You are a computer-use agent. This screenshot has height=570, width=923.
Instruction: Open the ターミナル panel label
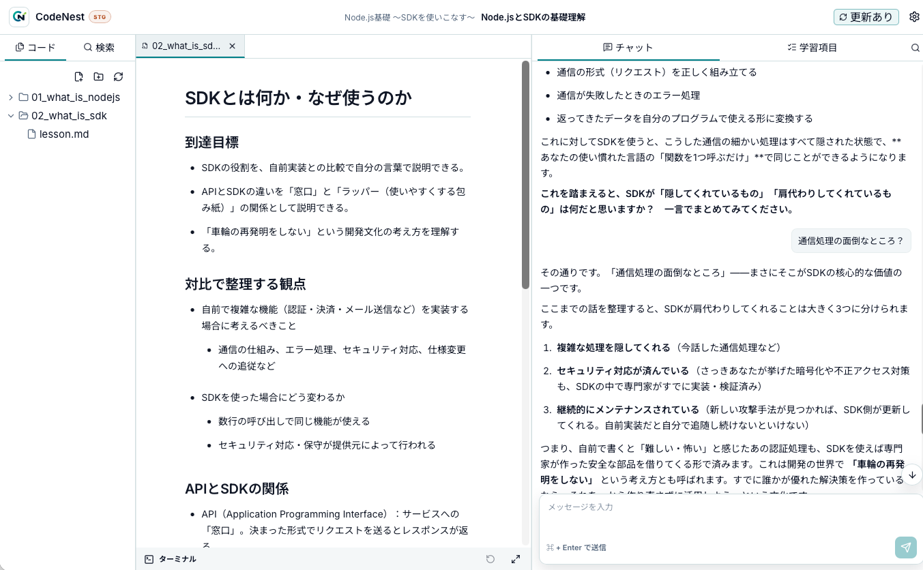[x=177, y=559]
